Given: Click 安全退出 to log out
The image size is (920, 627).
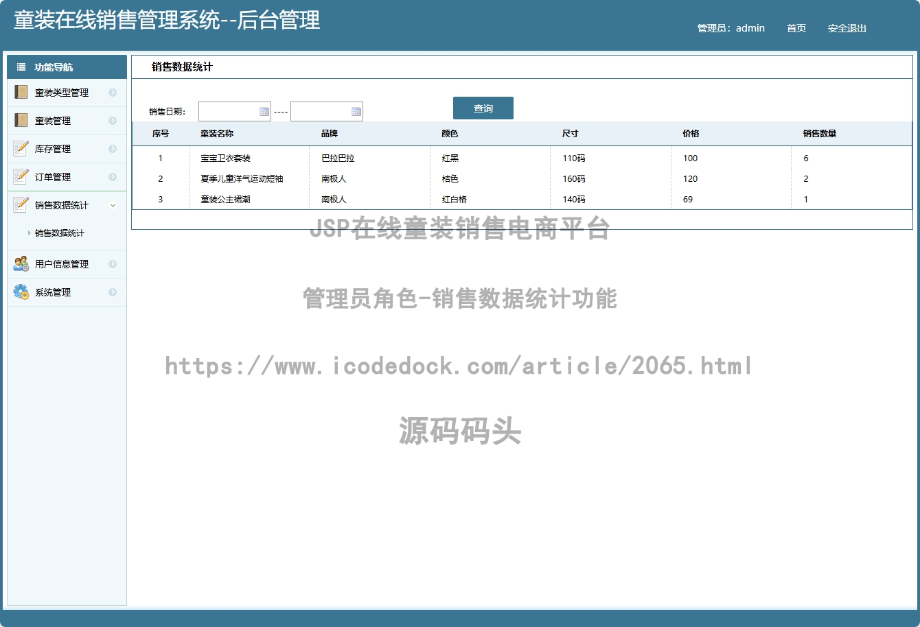Looking at the screenshot, I should tap(847, 28).
